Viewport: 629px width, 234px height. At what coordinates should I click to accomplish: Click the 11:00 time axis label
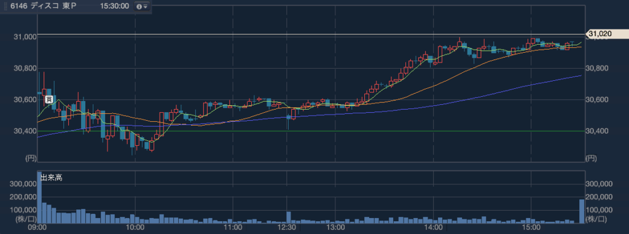233,228
